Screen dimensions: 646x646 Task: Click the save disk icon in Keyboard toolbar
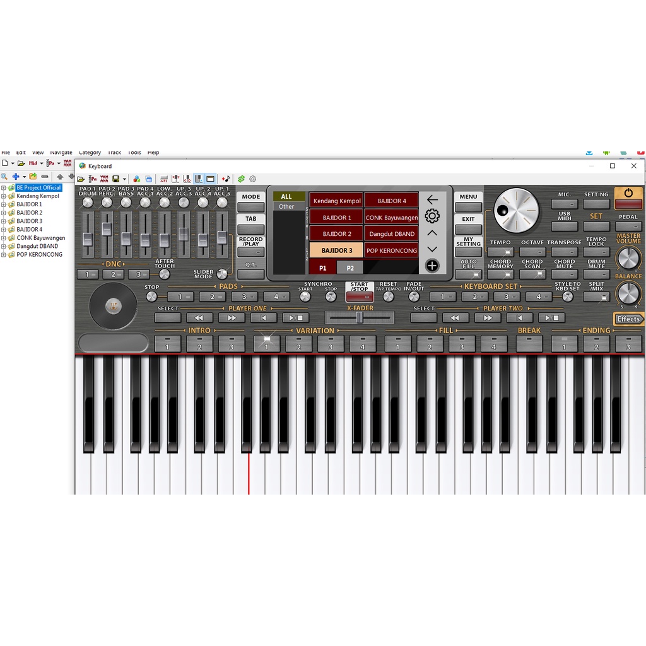(115, 179)
